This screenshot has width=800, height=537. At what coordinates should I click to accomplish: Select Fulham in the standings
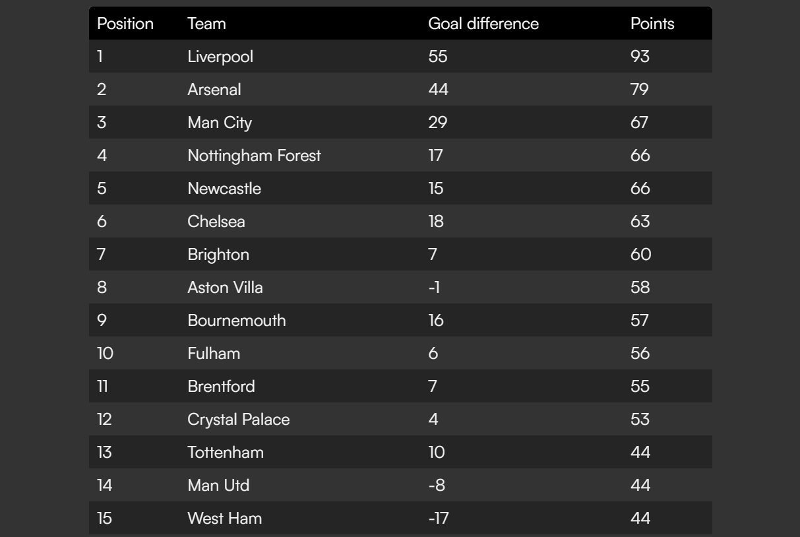coord(214,354)
